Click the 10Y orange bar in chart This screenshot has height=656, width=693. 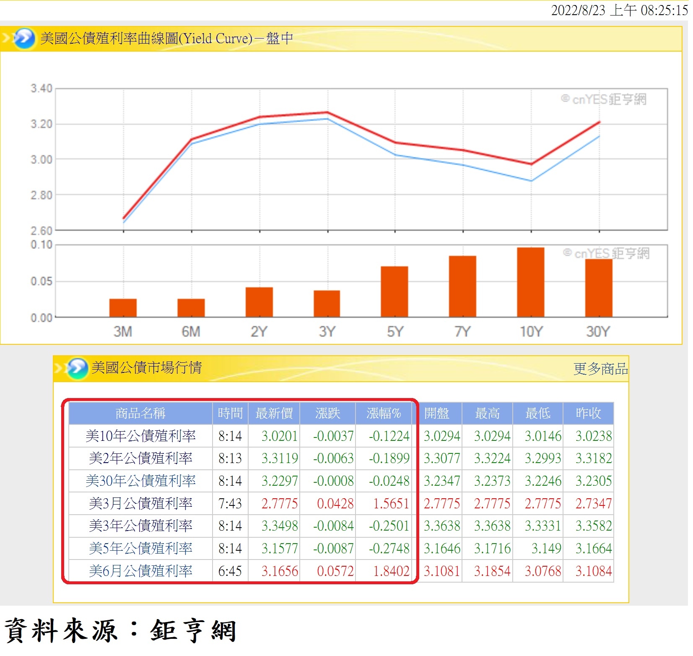(x=531, y=282)
